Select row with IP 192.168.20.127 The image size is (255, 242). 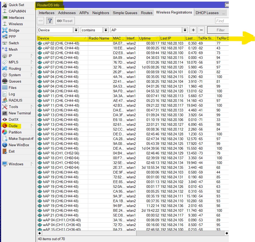coord(133,124)
